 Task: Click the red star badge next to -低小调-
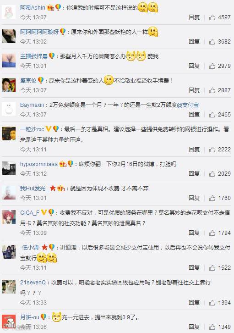tap(44, 247)
